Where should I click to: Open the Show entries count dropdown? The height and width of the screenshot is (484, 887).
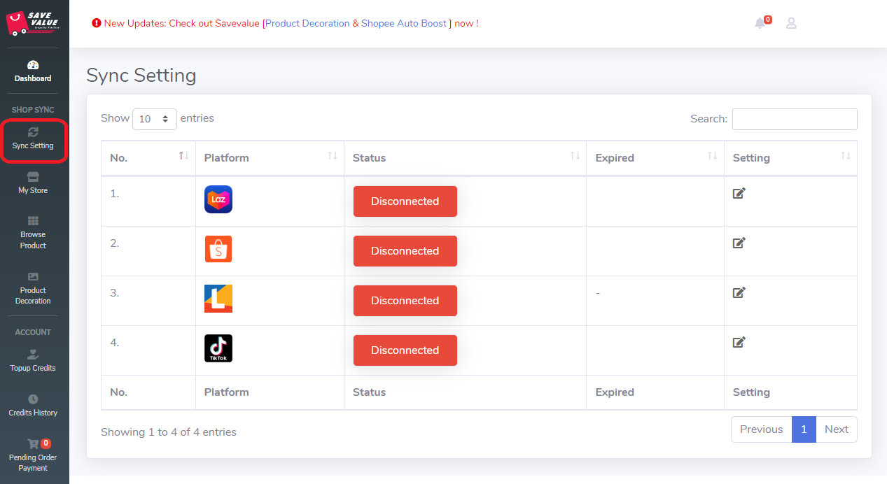[154, 119]
